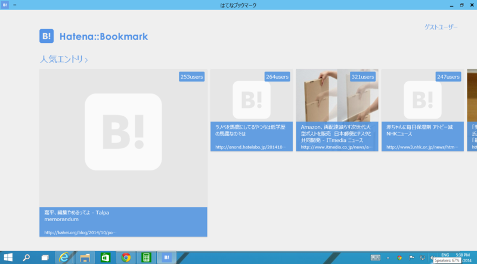
Task: Click the anond.hatelabo.jp URL text
Action: coord(250,147)
